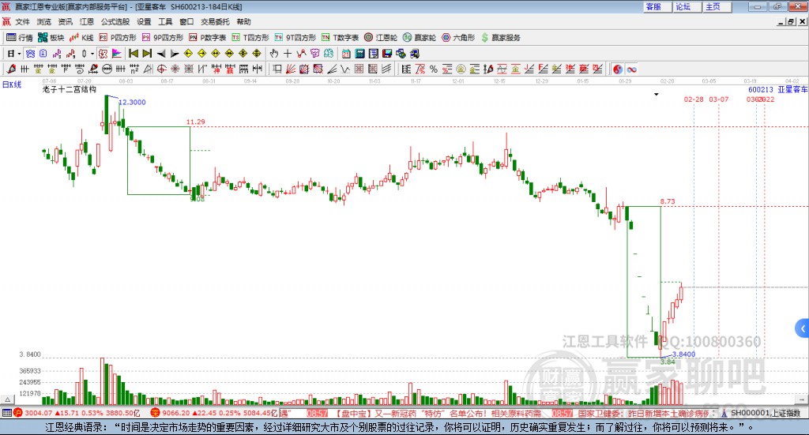Viewport: 809px width, 435px height.
Task: Click the pink flag indicator icon
Action: point(117,54)
